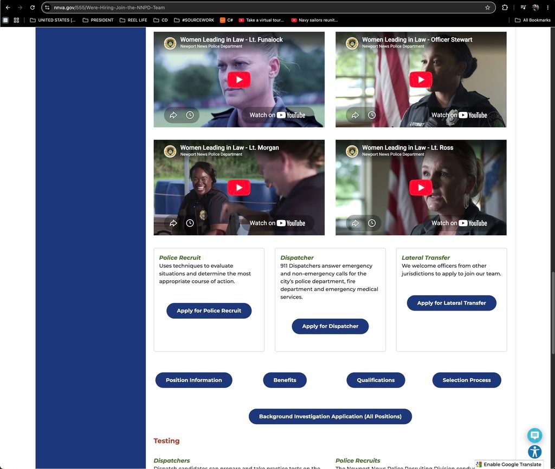Select the Benefits button

(x=285, y=380)
